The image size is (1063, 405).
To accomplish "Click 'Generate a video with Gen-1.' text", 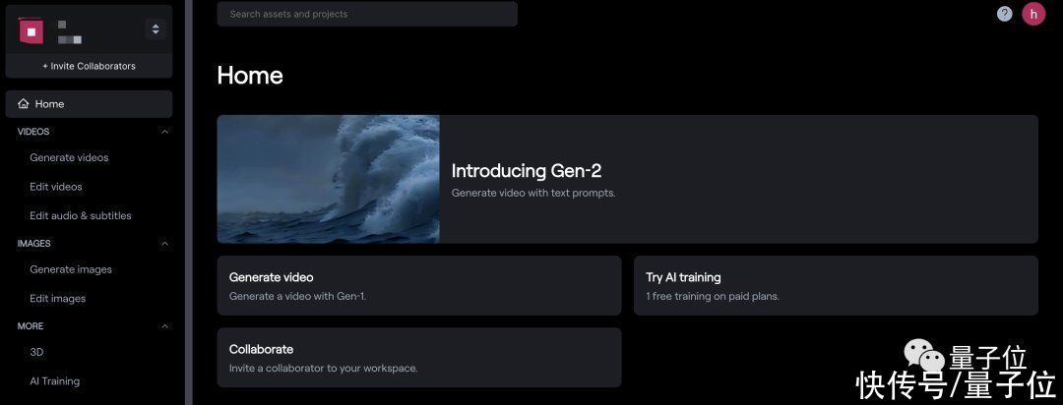I will coord(297,296).
